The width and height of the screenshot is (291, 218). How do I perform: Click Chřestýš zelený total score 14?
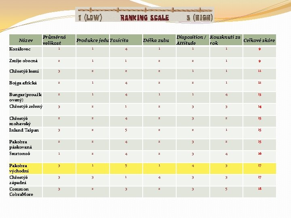pos(259,107)
